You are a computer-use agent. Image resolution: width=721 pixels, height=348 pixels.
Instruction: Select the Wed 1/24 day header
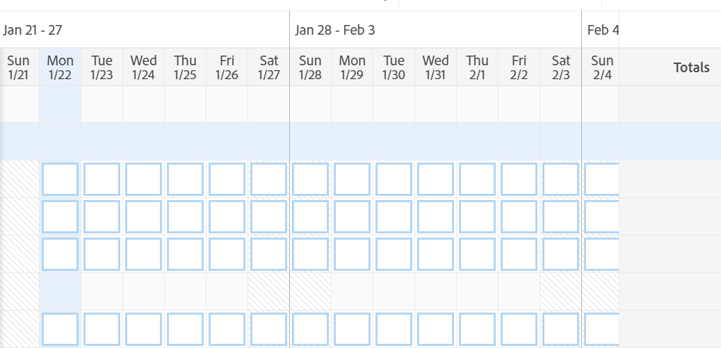143,67
